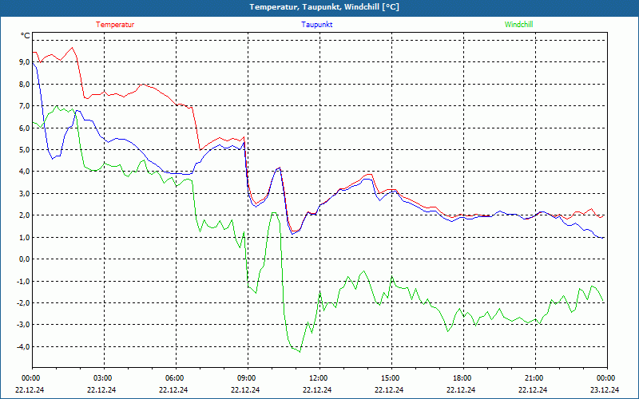Click the '09:00' time axis label
Viewport: 639px width, 399px height.
point(246,378)
